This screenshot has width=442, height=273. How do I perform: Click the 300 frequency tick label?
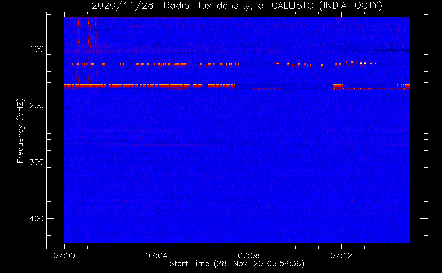click(x=37, y=162)
